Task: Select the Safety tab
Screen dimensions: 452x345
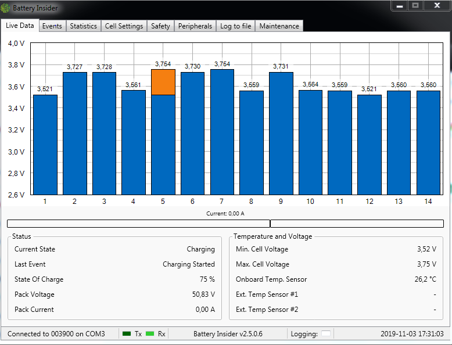Action: (160, 26)
